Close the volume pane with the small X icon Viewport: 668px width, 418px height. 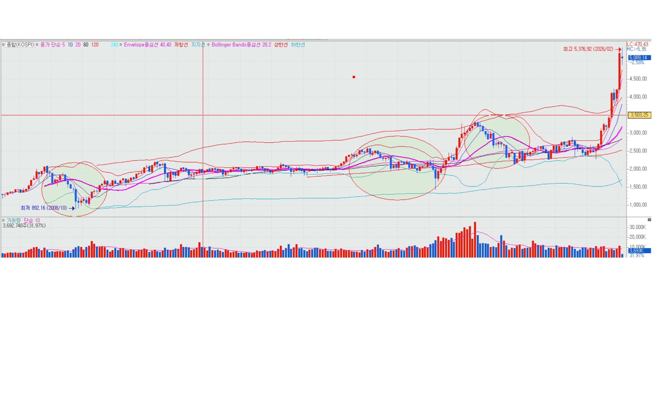coord(649,220)
